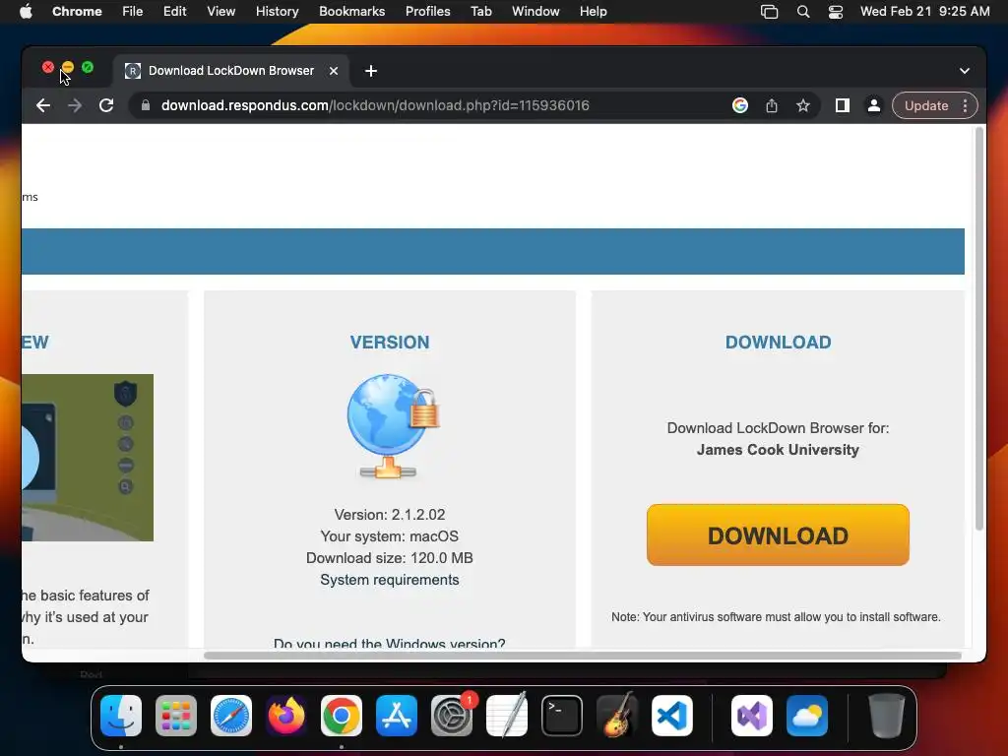The height and width of the screenshot is (756, 1008).
Task: Reload the page with the refresh icon
Action: 106,105
